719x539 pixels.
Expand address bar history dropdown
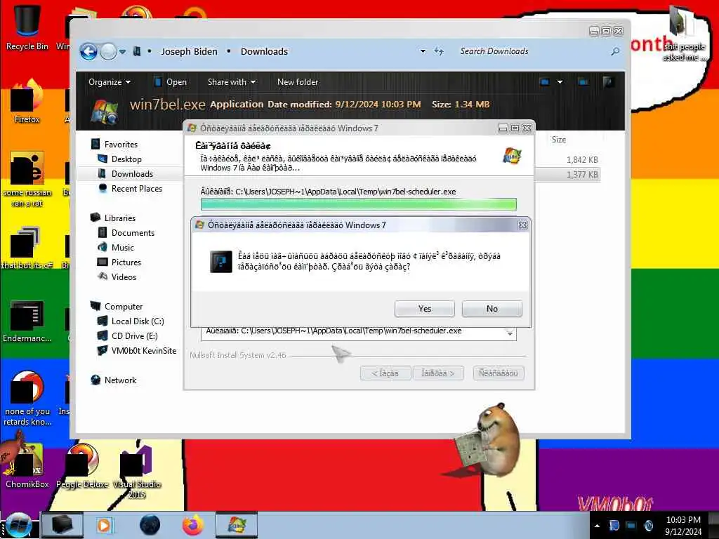[x=423, y=51]
